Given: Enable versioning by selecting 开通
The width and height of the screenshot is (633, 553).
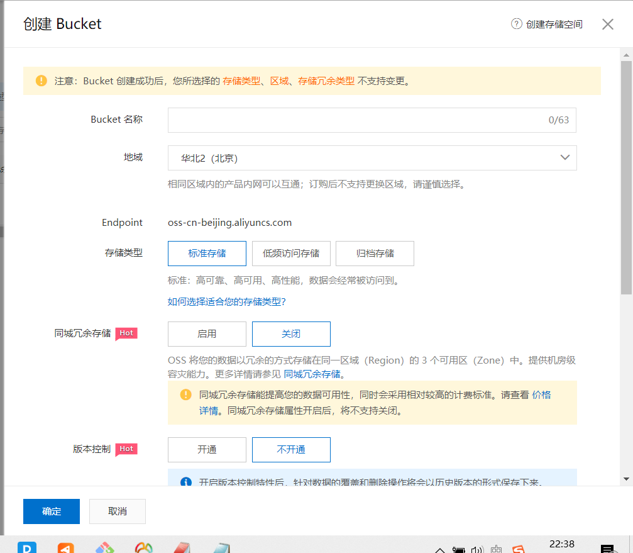Looking at the screenshot, I should coord(207,449).
